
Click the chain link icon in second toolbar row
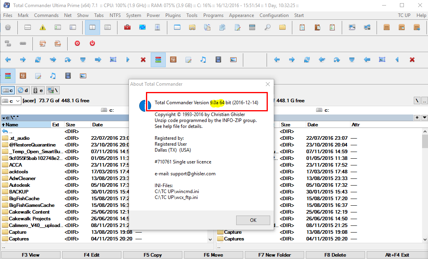coord(23,43)
